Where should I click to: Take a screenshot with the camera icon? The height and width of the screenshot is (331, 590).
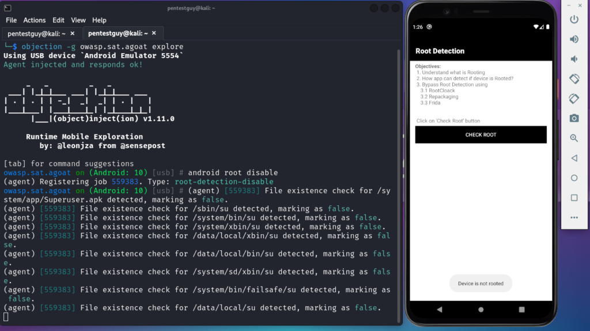(574, 118)
